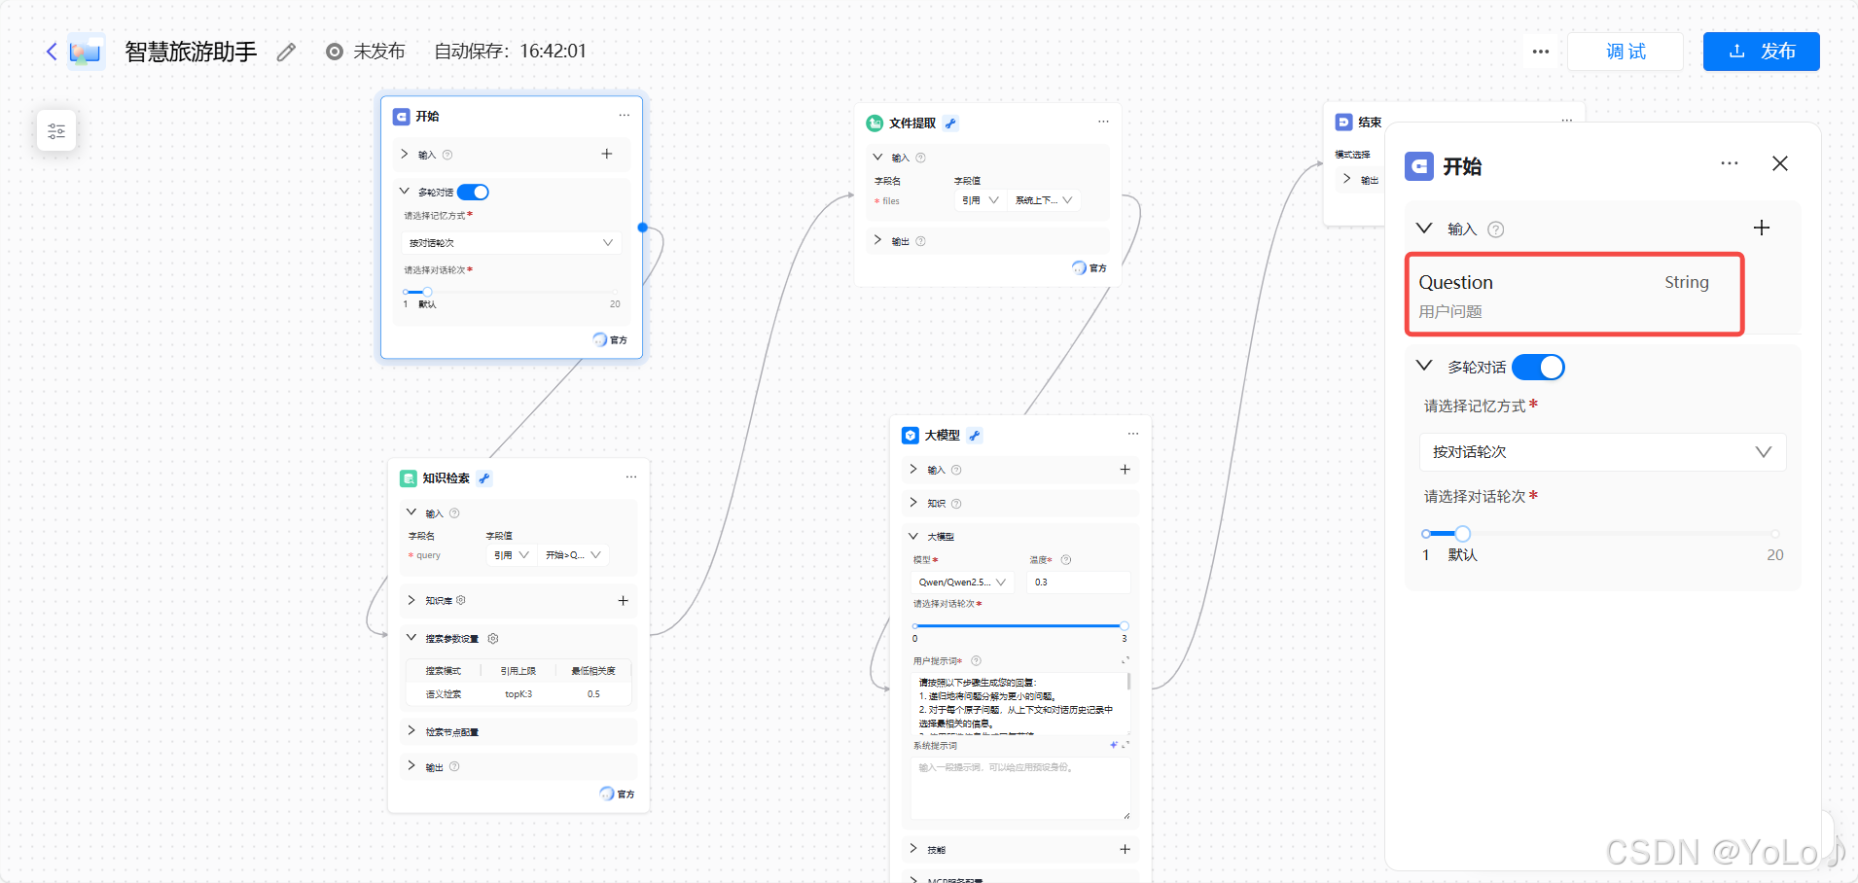Image resolution: width=1858 pixels, height=883 pixels.
Task: Click the wrench icon beside 文件提取
Action: (x=950, y=124)
